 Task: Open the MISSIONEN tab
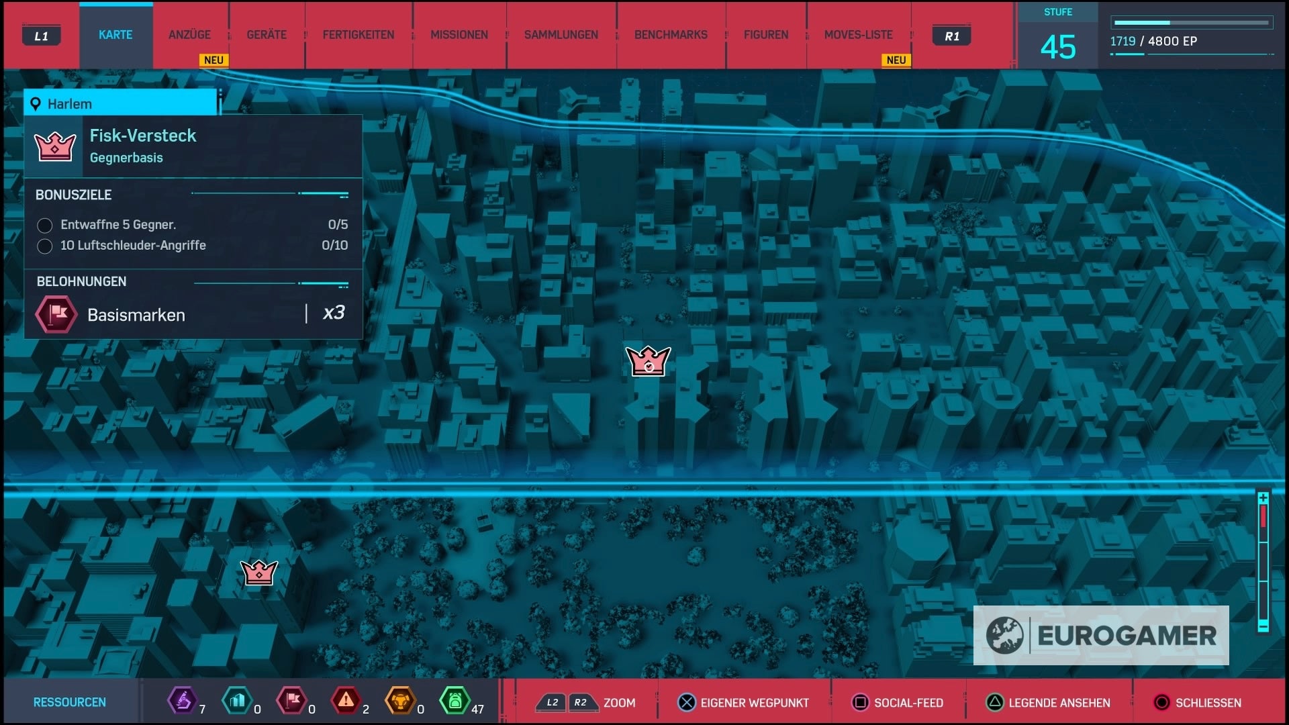[x=459, y=35]
